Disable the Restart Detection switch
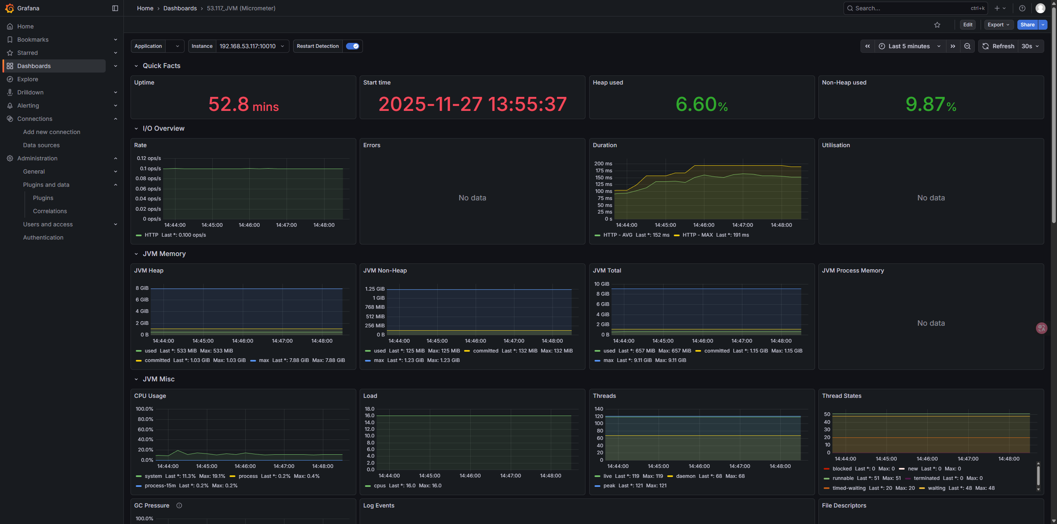This screenshot has width=1057, height=524. [352, 46]
